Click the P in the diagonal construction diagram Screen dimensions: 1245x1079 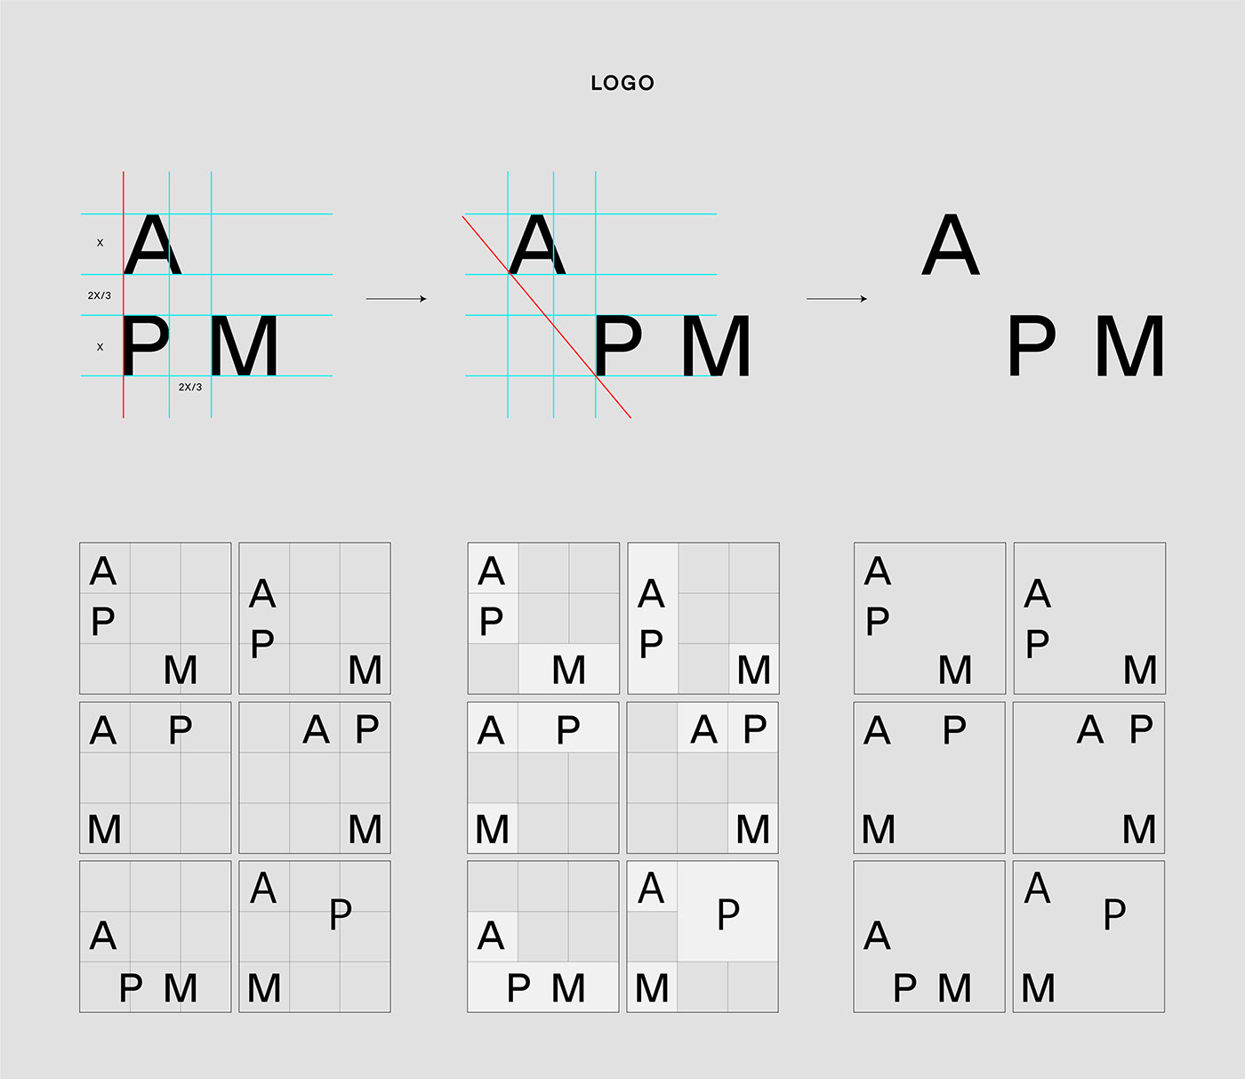point(618,346)
